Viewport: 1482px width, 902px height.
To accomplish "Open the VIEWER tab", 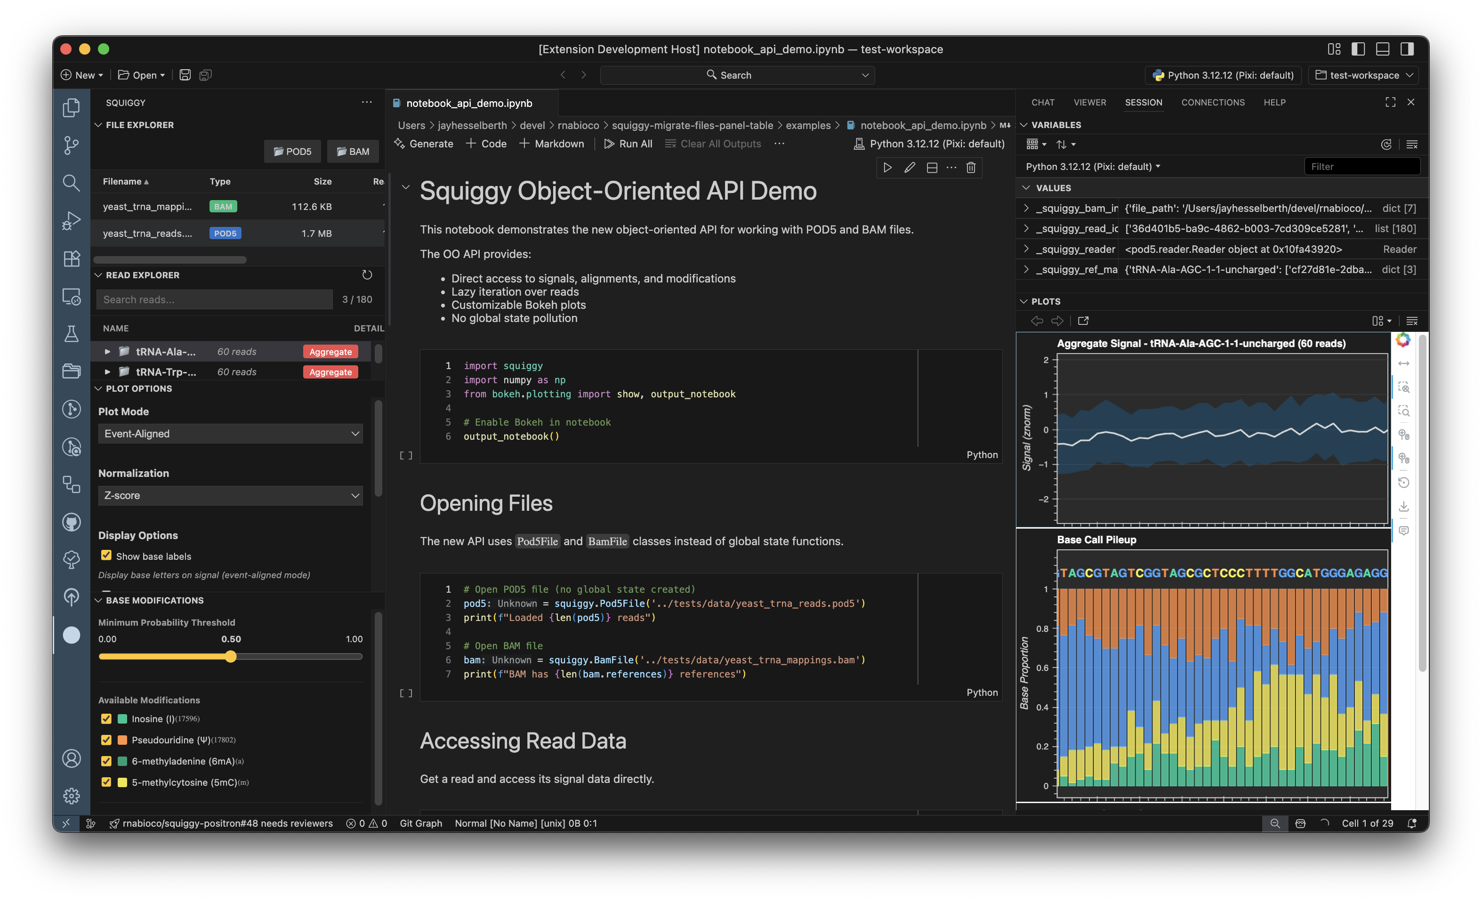I will [1089, 102].
